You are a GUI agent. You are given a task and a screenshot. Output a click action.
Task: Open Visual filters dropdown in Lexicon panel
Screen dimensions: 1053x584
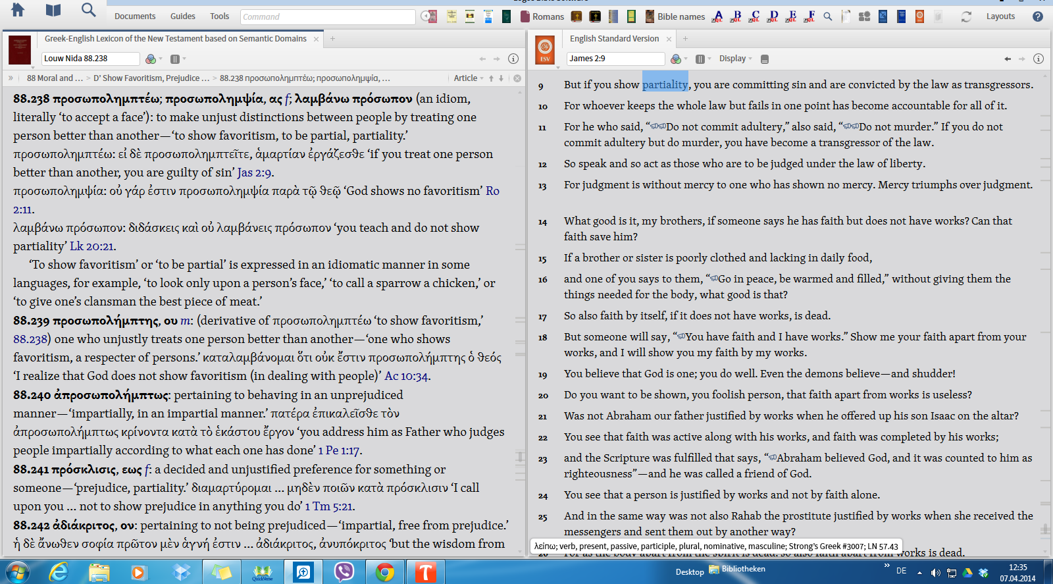click(x=153, y=59)
